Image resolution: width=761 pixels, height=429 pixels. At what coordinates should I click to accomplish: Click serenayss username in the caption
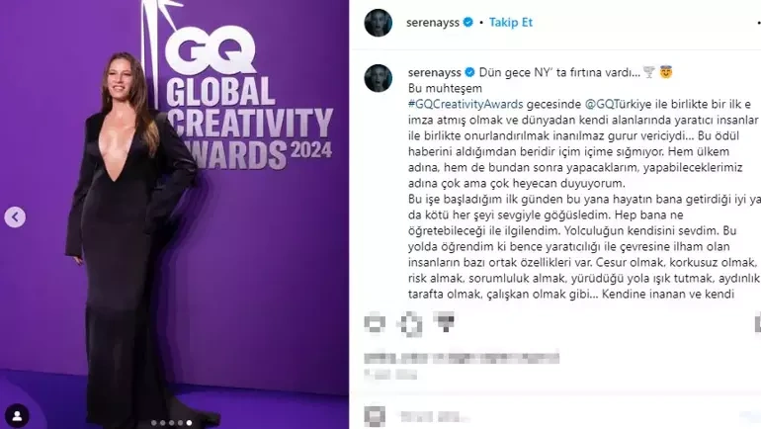tap(435, 73)
